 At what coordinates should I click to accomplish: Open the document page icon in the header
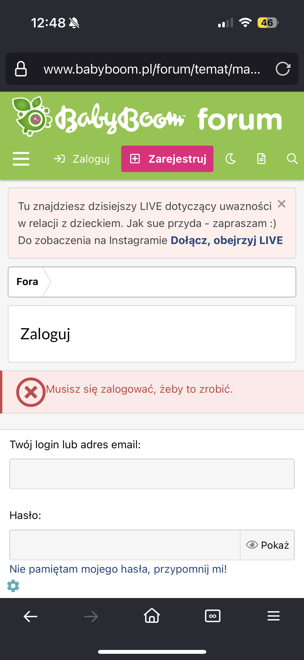pos(261,159)
